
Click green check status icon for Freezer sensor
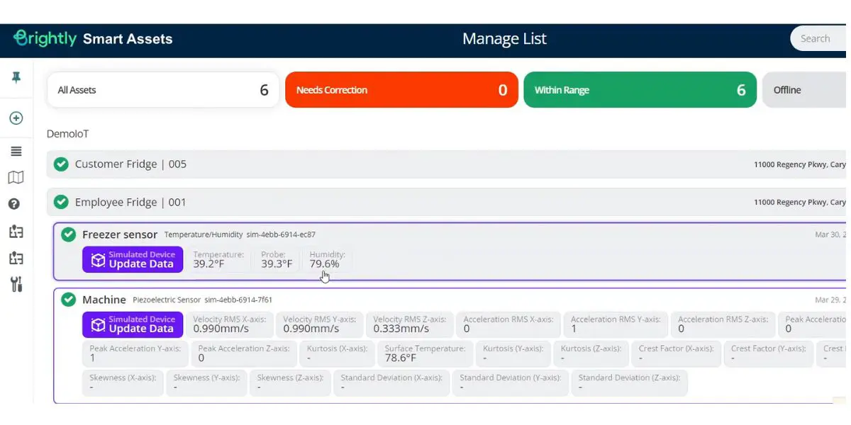68,234
